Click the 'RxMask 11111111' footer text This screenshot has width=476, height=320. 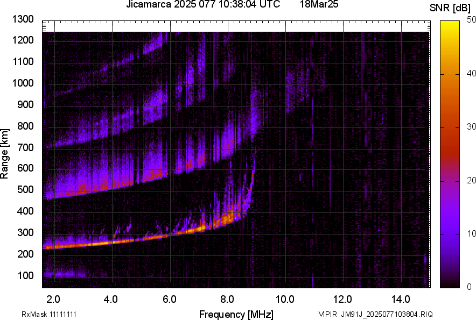click(49, 314)
